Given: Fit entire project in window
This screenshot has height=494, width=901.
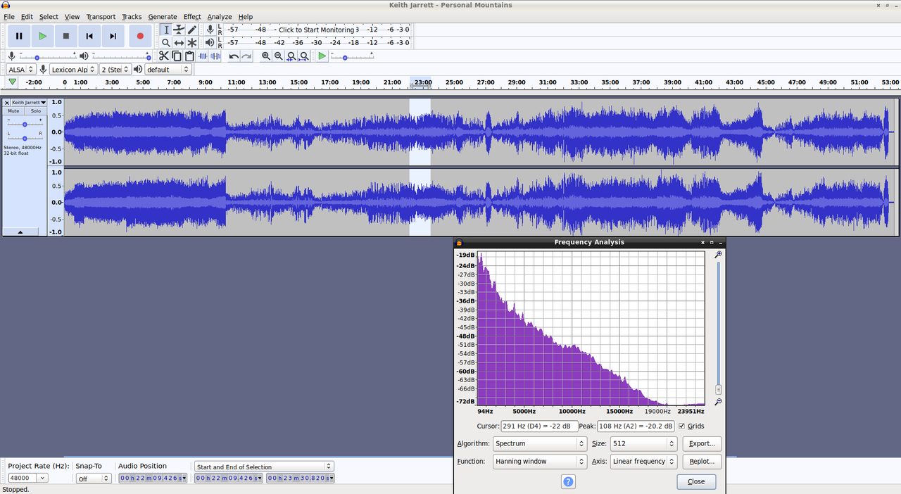Looking at the screenshot, I should (x=304, y=56).
